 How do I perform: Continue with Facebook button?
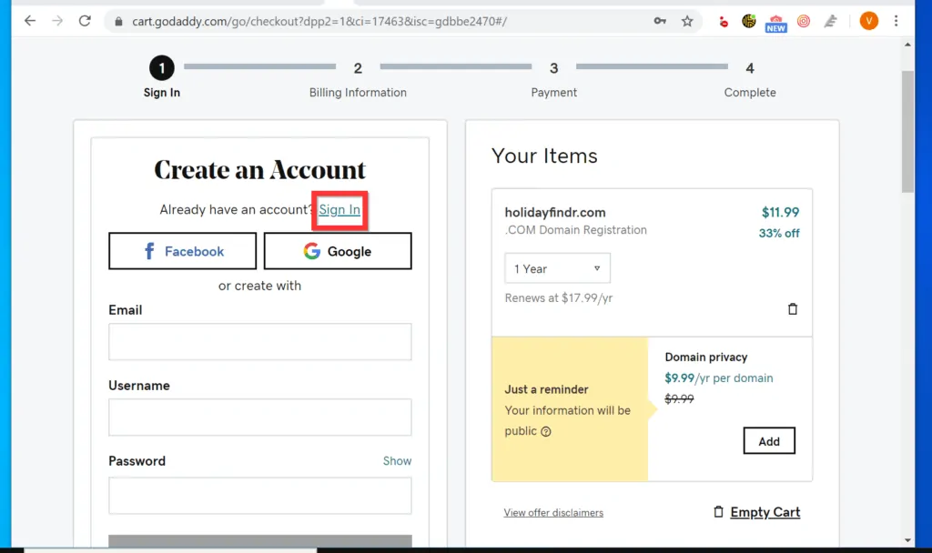[182, 251]
